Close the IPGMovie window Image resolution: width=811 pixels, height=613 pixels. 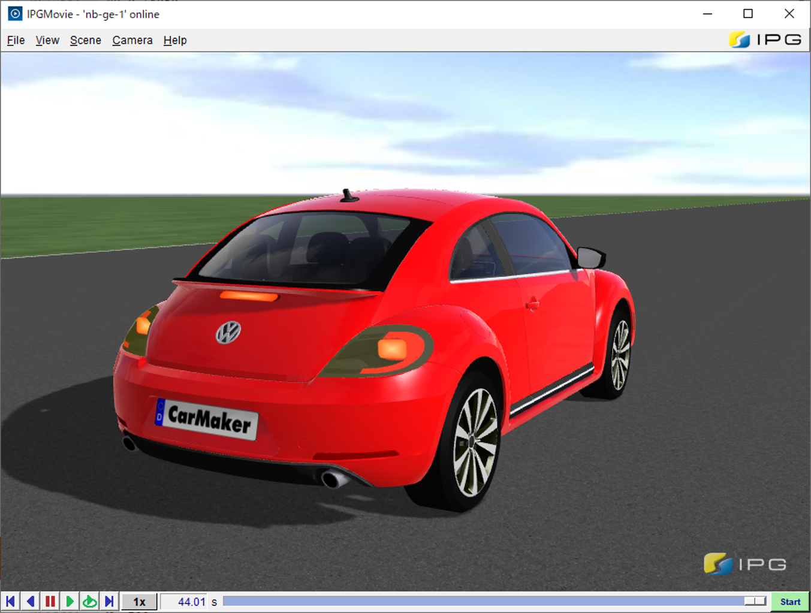coord(789,14)
